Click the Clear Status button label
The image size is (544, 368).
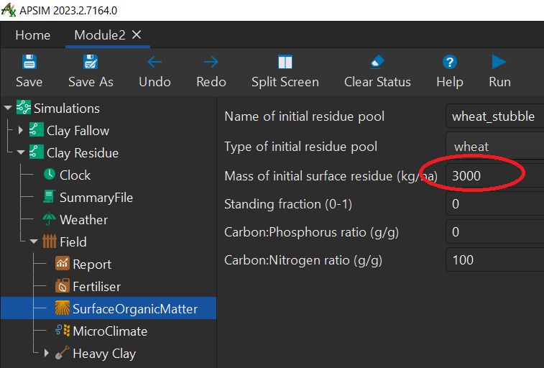point(377,82)
